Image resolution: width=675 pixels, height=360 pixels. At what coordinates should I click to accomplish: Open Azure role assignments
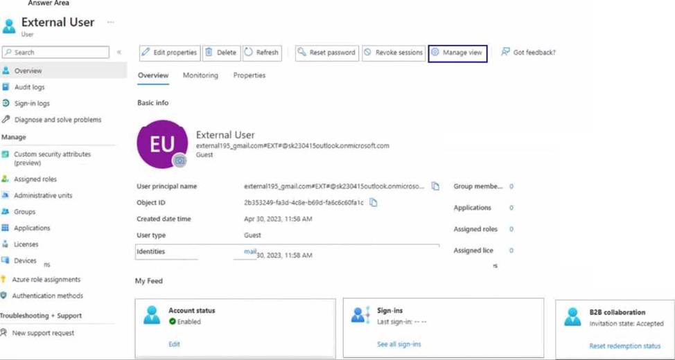click(46, 280)
